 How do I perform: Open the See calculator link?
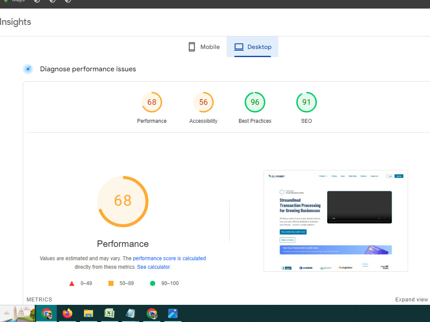pyautogui.click(x=154, y=267)
